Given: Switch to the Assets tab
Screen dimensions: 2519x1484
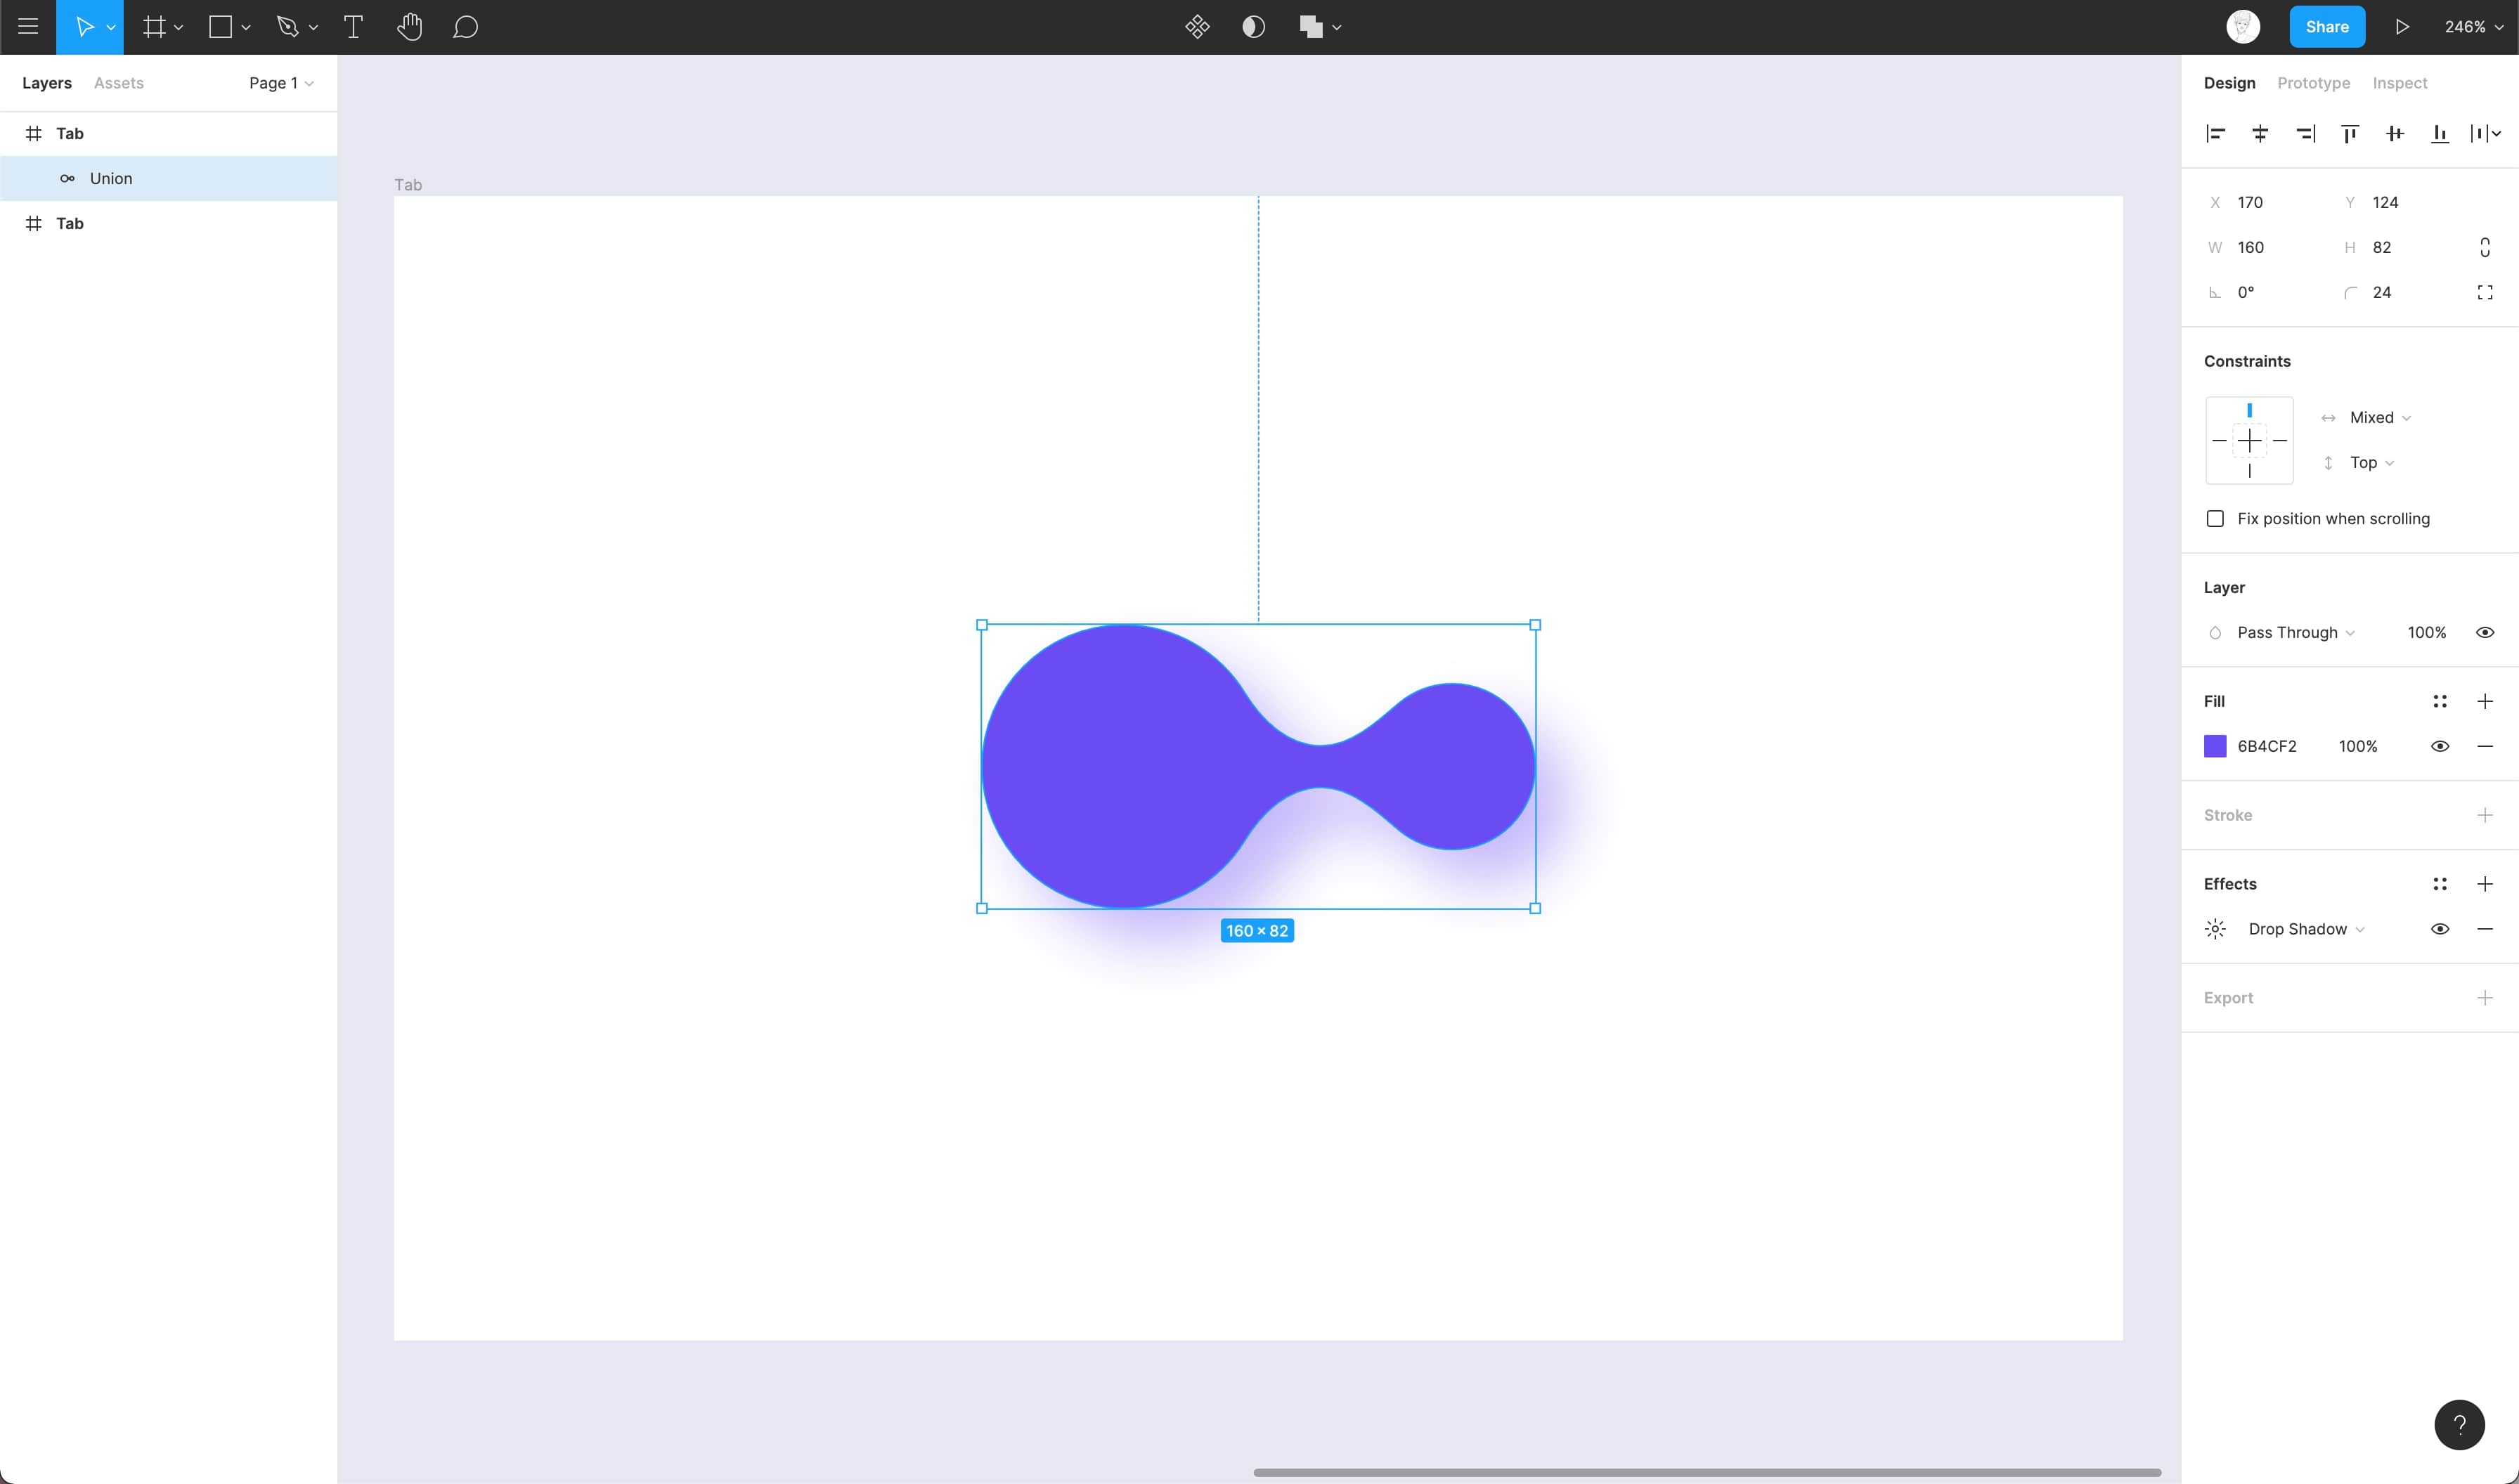Looking at the screenshot, I should point(118,83).
